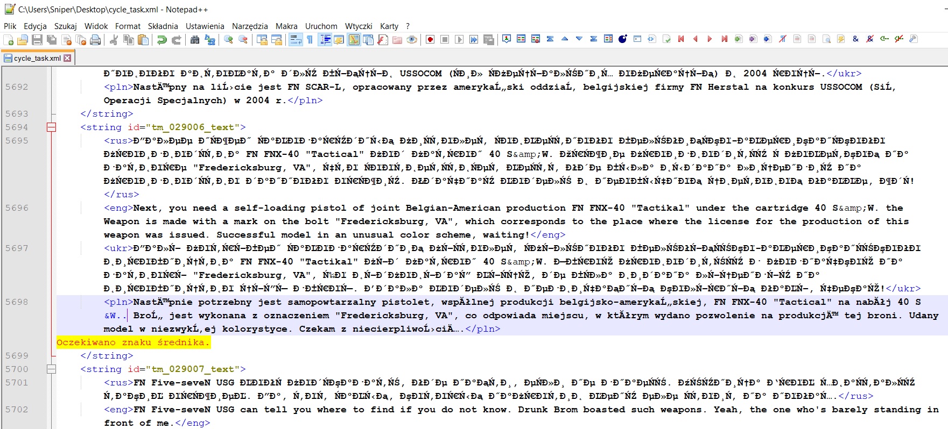
Task: Collapse the tm_029006_text string fold marker
Action: click(51, 127)
